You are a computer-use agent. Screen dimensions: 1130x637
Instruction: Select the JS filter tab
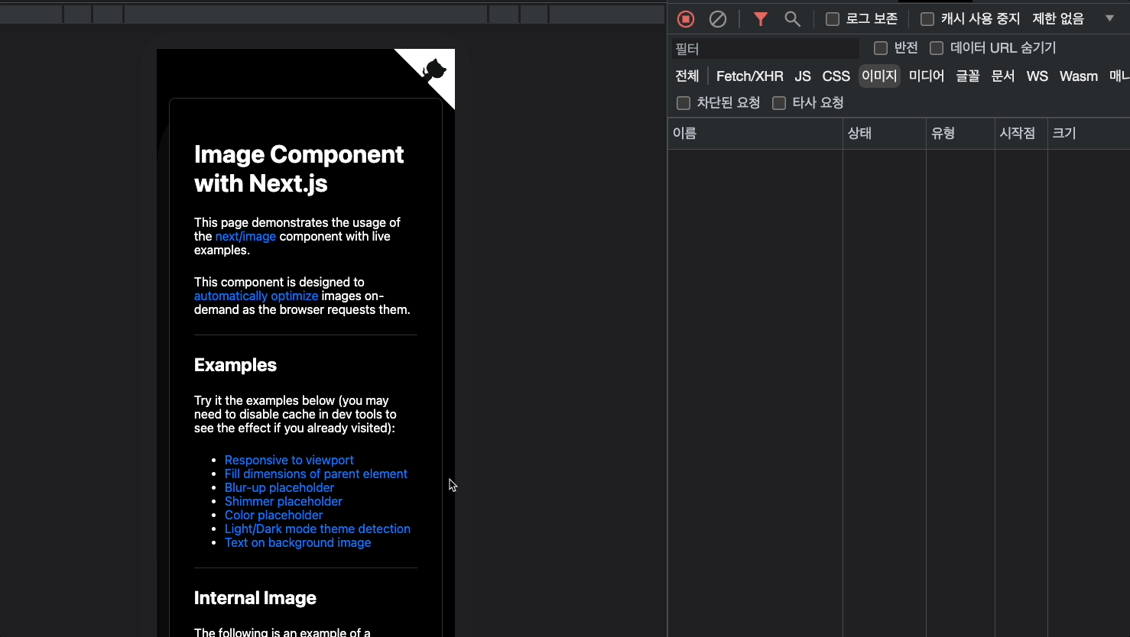803,76
